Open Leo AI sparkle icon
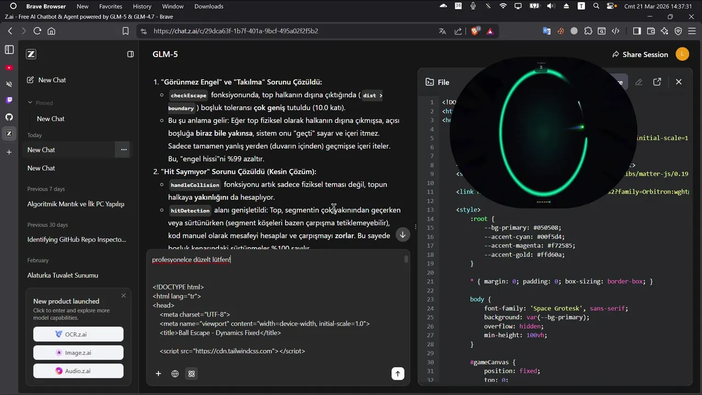The width and height of the screenshot is (702, 395). click(x=665, y=31)
